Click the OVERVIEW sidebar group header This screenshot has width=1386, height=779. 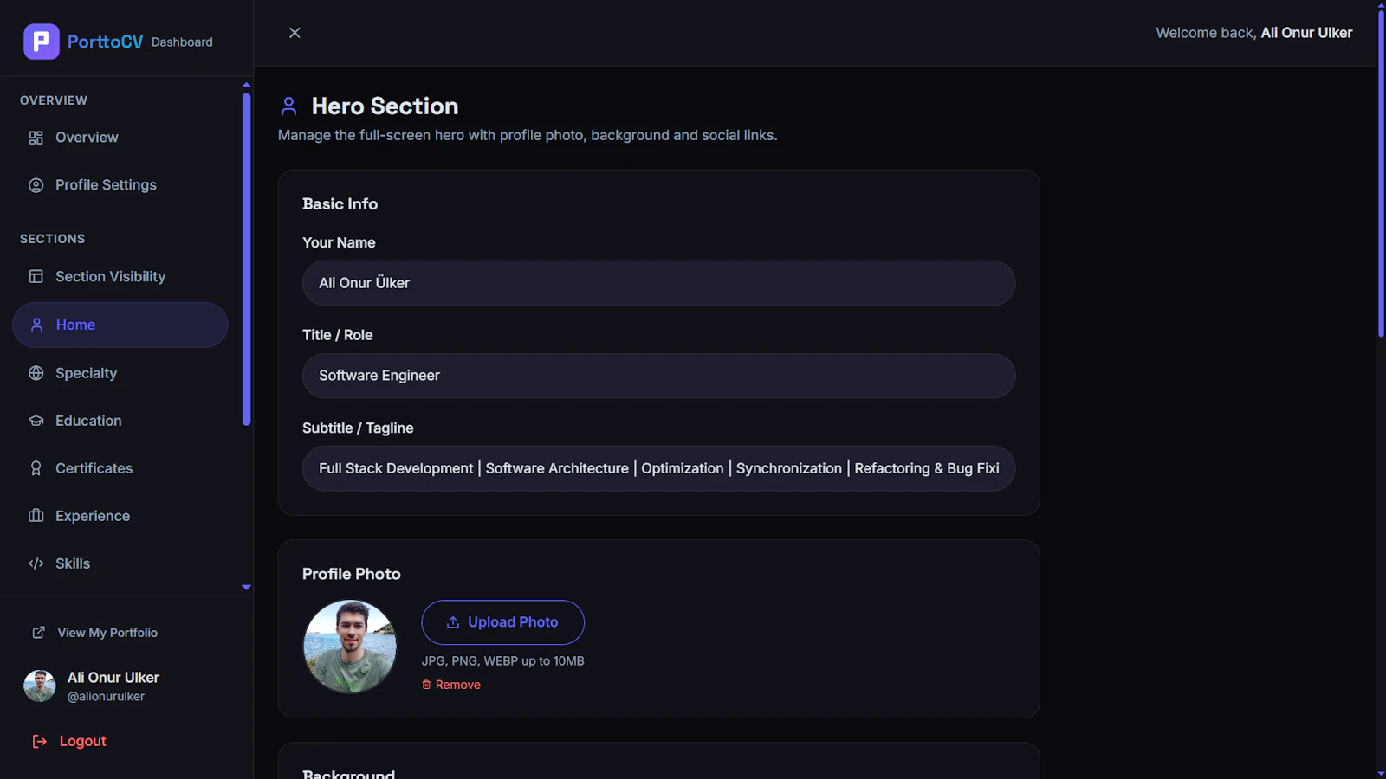tap(54, 100)
